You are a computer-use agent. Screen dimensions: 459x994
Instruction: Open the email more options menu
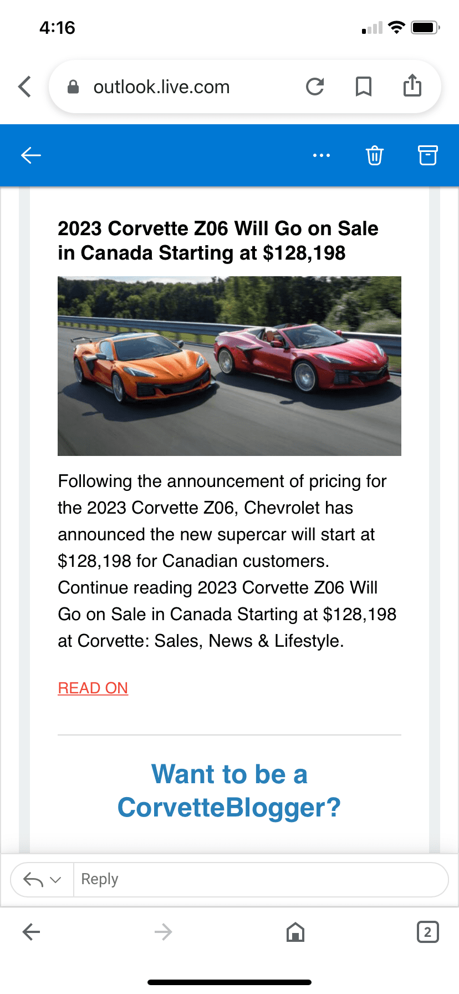click(322, 155)
